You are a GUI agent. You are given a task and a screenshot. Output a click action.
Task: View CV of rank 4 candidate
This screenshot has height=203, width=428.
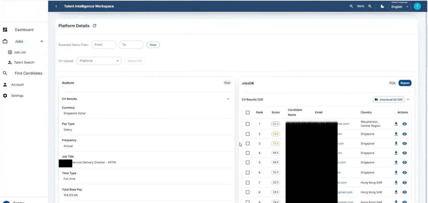coord(404,153)
